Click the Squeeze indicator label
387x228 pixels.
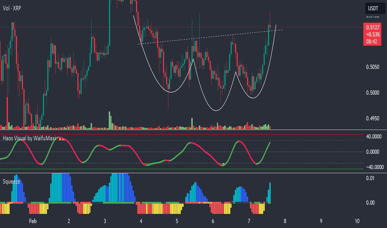pos(11,182)
